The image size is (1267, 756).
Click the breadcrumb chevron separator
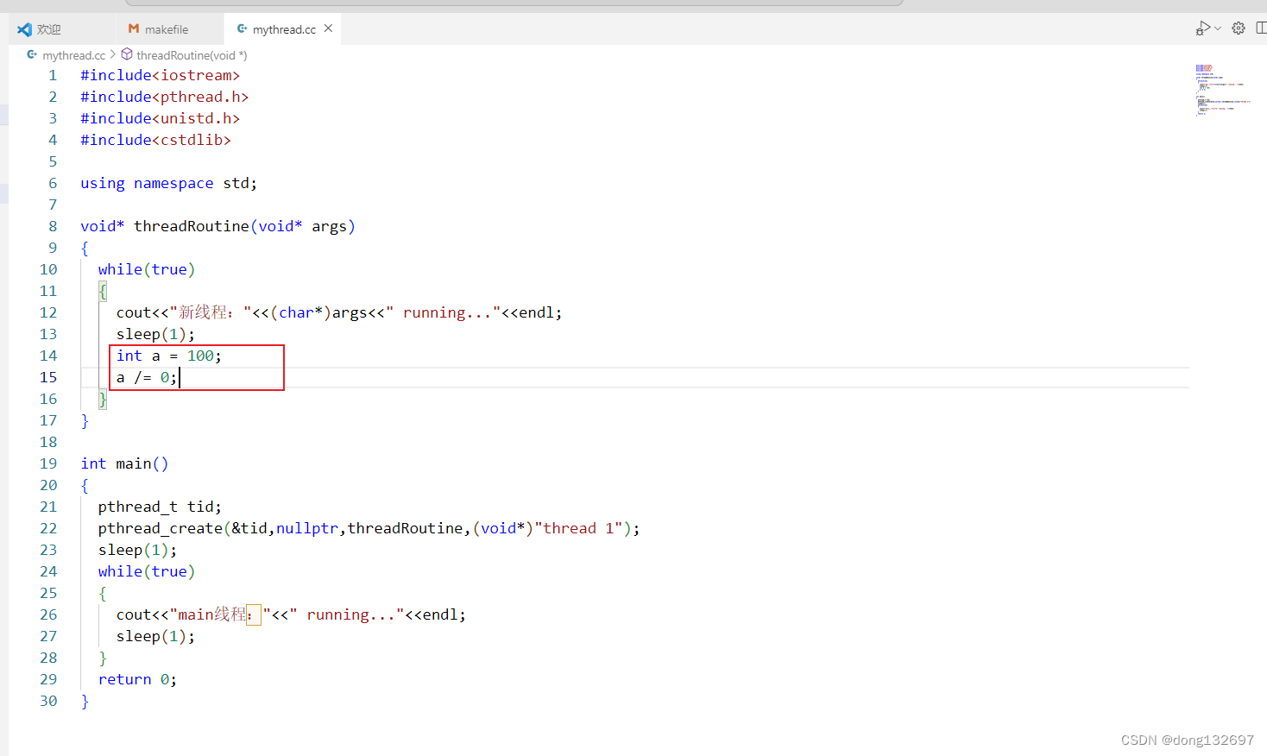113,54
